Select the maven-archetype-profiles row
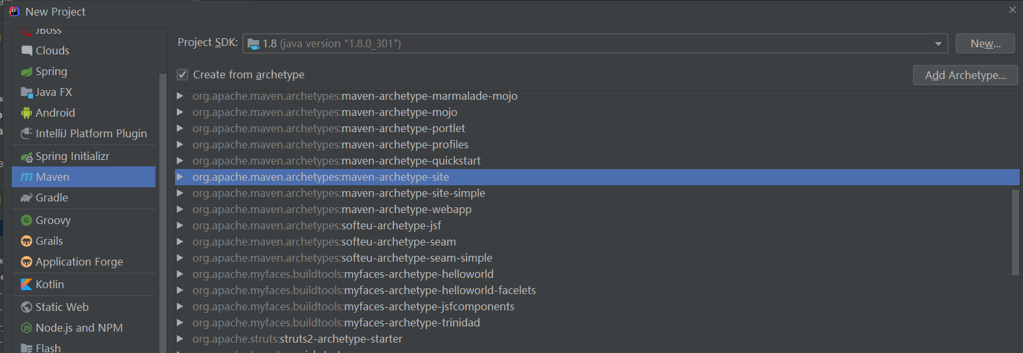The image size is (1023, 353). (x=597, y=144)
